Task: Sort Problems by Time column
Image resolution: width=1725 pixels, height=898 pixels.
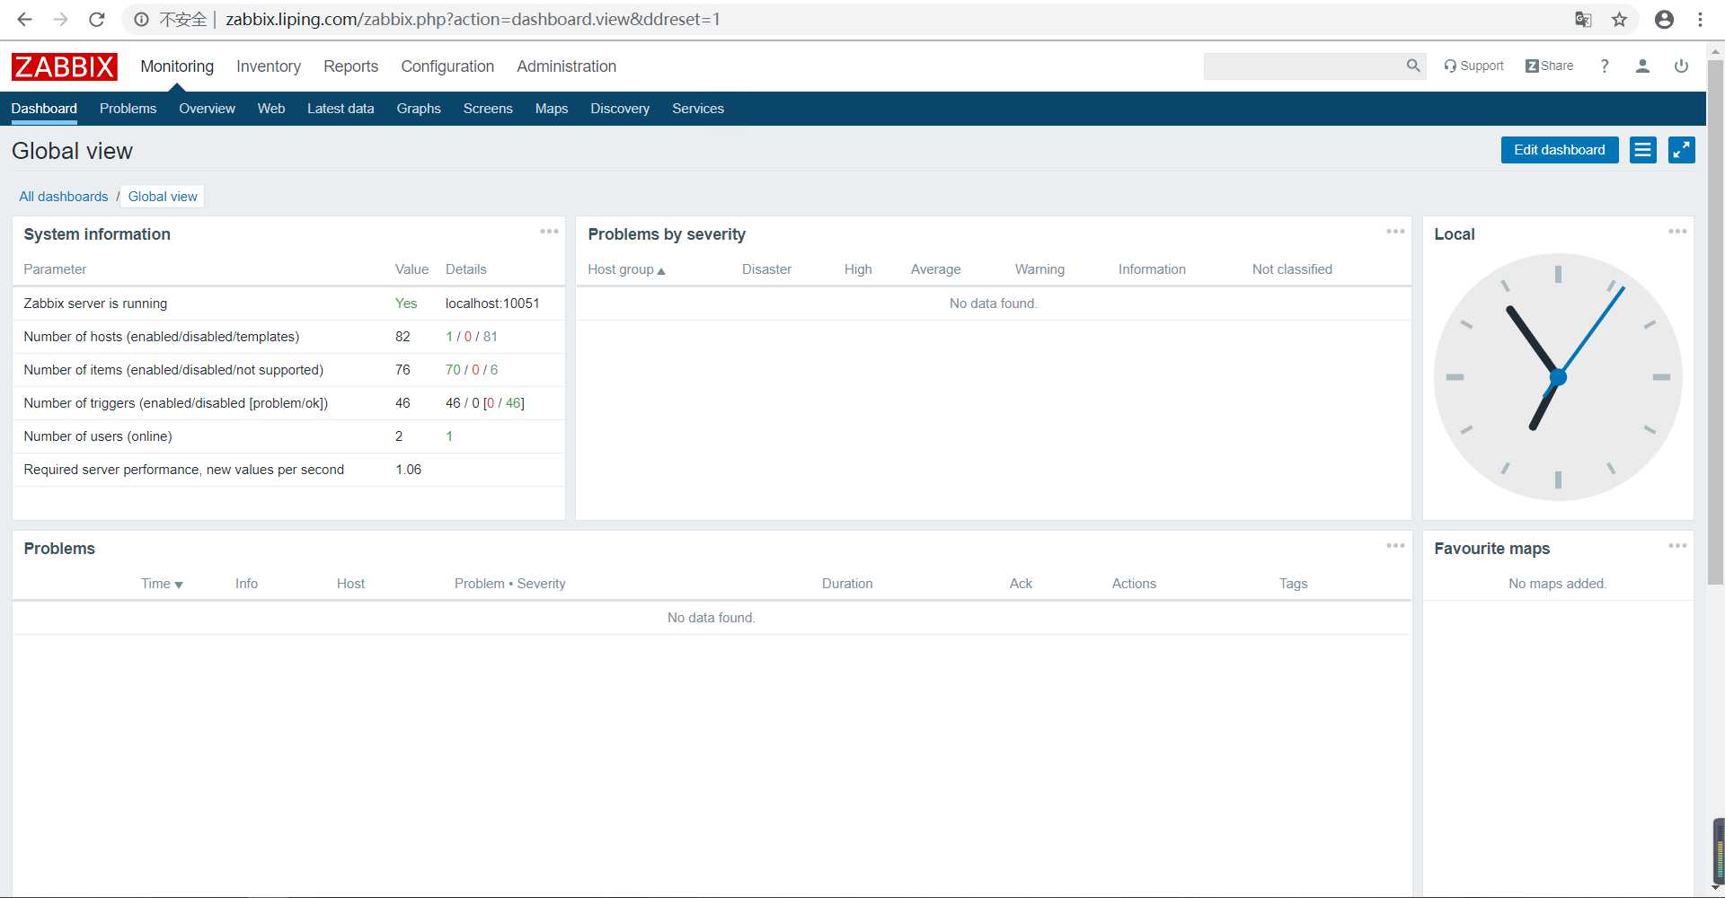Action: [162, 584]
